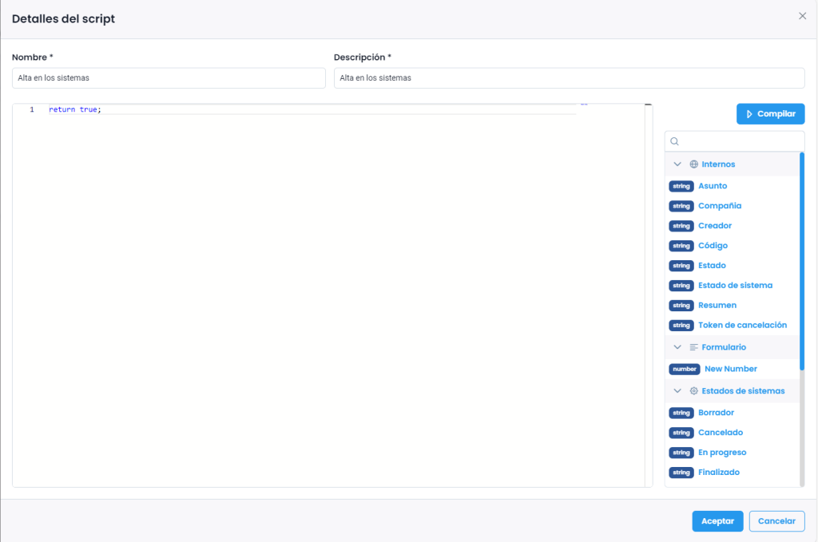The height and width of the screenshot is (542, 818).
Task: Click the number badge next to New Number
Action: 684,369
